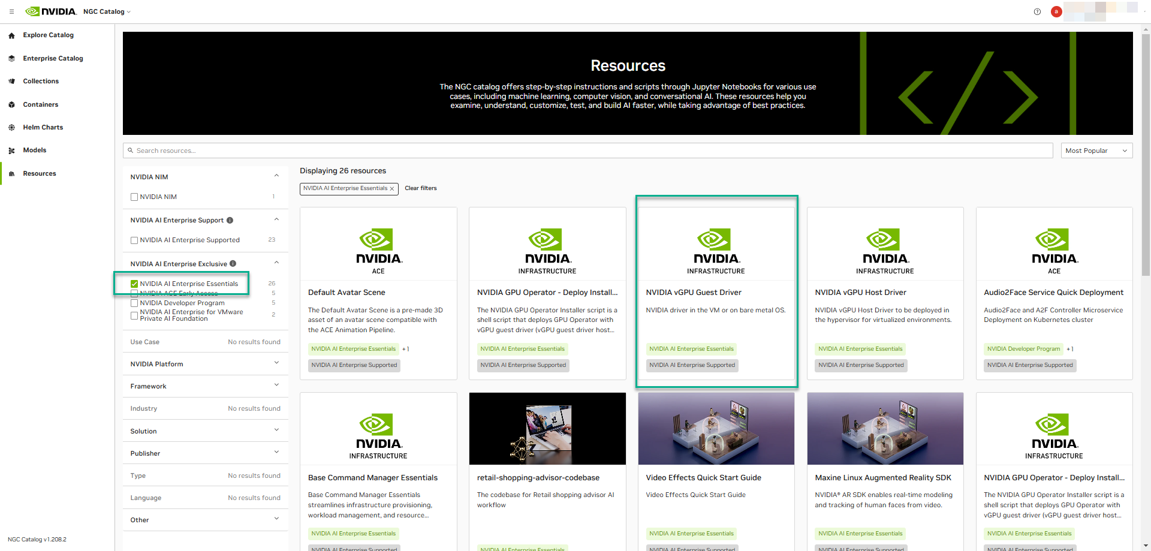Open the Default Avatar Scene card logo
The image size is (1151, 551).
pos(378,251)
